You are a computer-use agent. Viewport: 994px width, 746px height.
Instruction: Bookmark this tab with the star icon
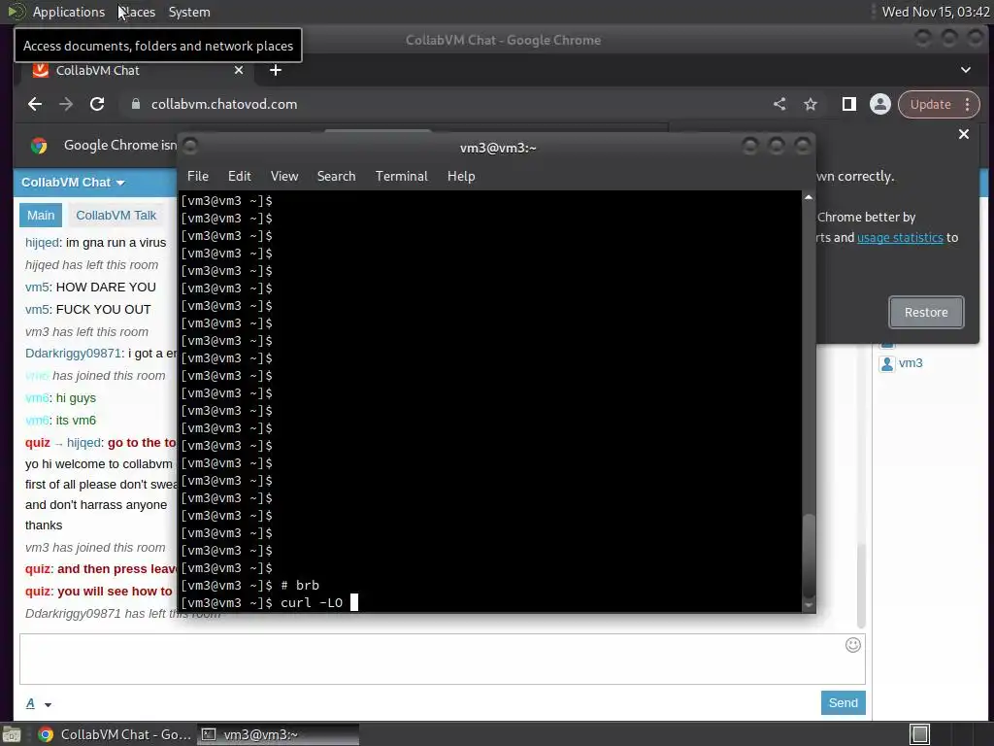click(811, 104)
